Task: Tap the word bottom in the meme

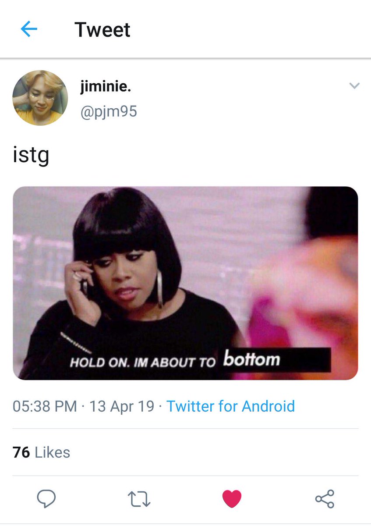Action: click(252, 359)
